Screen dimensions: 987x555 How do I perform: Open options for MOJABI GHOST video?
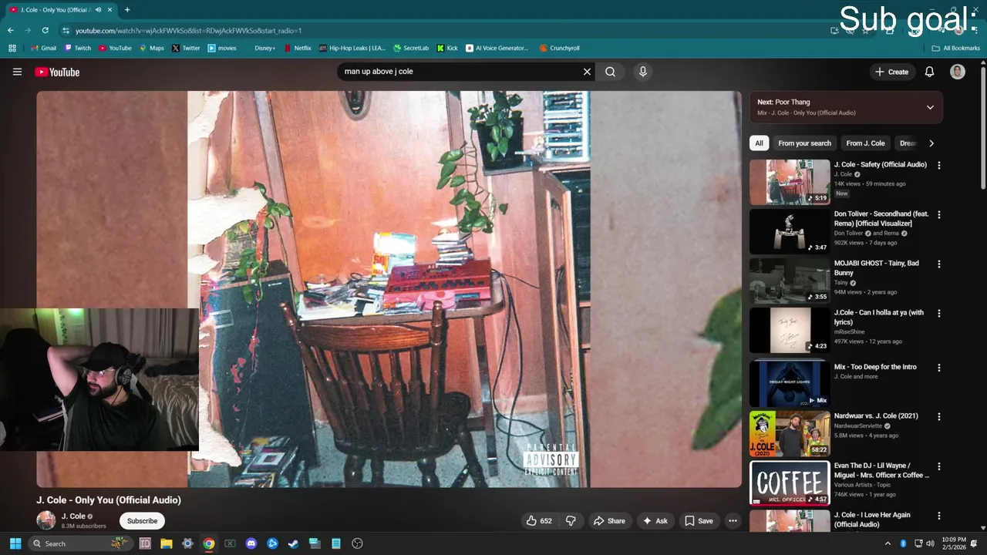tap(938, 264)
